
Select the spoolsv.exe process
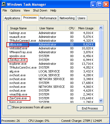coord(51,56)
